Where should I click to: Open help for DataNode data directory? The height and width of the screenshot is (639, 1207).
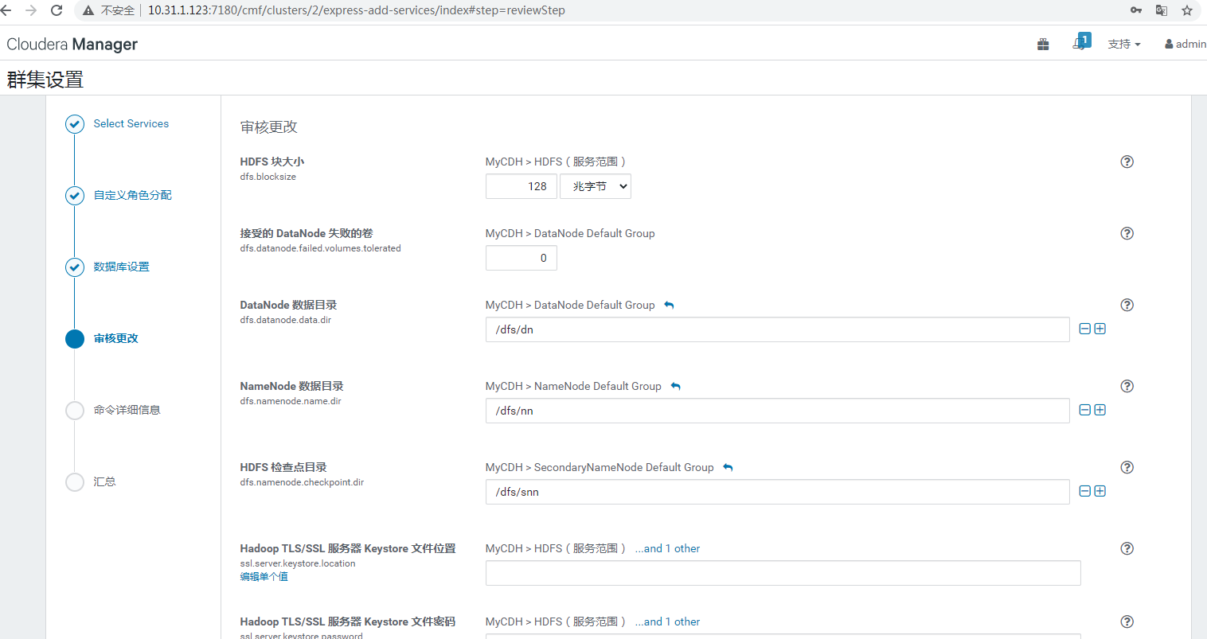[1127, 305]
